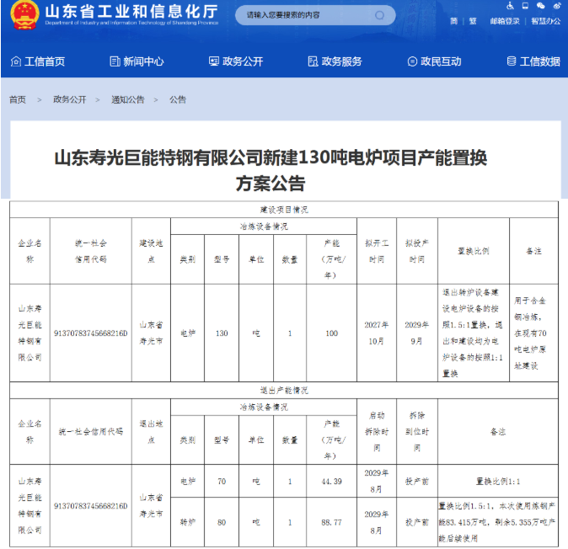This screenshot has width=568, height=549.
Task: Click the capacity cell 44.39
Action: tap(331, 482)
